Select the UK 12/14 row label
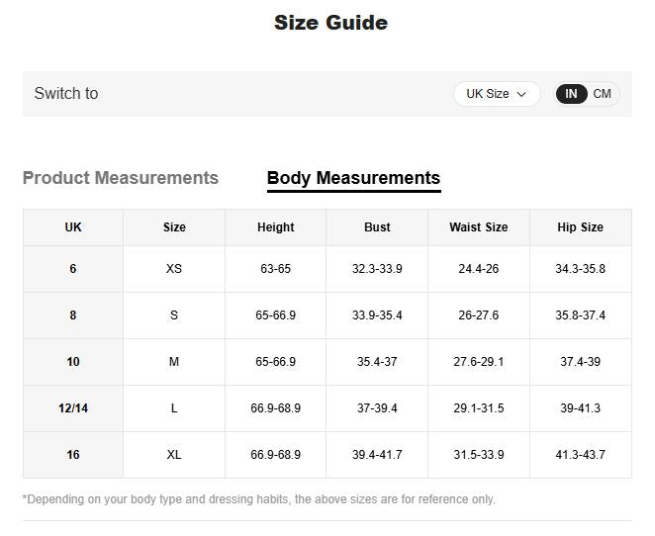Screen dimensions: 655x536 (73, 408)
